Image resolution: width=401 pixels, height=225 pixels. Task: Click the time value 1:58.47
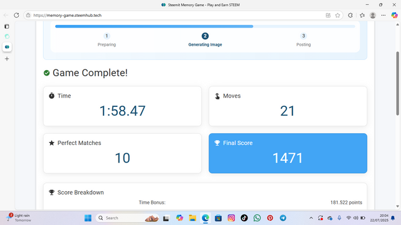click(122, 111)
